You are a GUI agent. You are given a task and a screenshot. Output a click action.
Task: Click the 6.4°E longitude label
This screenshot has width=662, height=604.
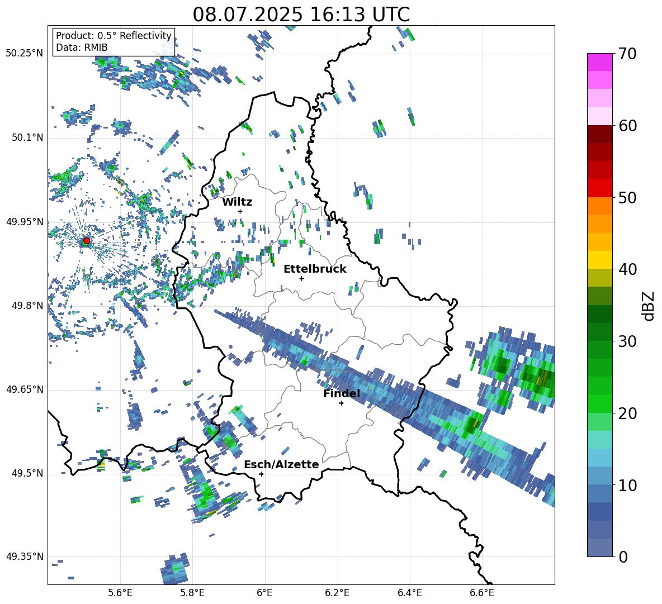(409, 593)
